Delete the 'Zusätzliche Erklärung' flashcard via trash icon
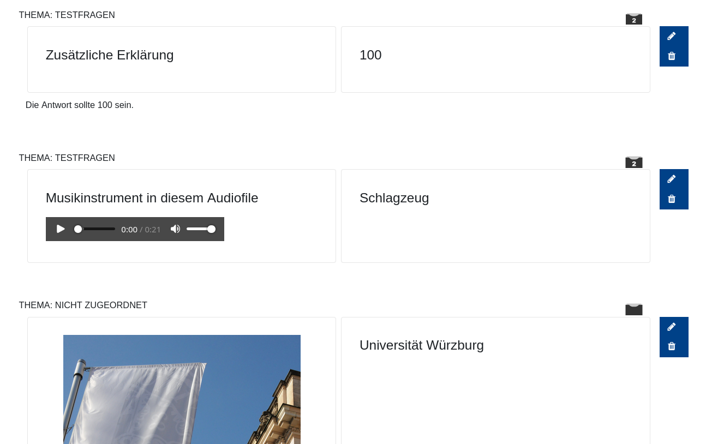706x444 pixels. 672,56
